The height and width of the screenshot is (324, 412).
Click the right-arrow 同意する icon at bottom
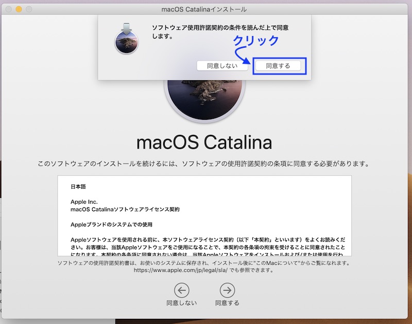pyautogui.click(x=227, y=290)
